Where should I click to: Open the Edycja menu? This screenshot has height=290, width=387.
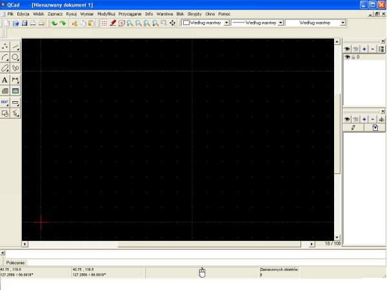click(23, 14)
